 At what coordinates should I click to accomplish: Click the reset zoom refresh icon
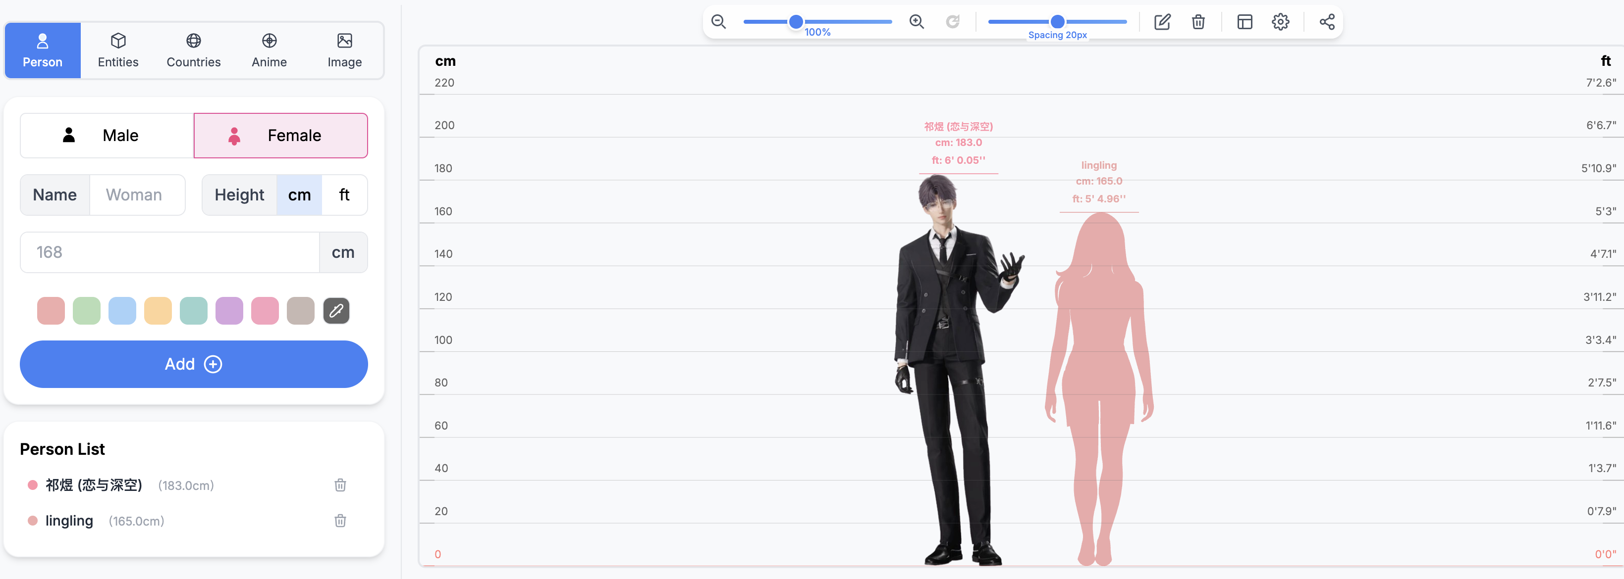click(x=952, y=22)
